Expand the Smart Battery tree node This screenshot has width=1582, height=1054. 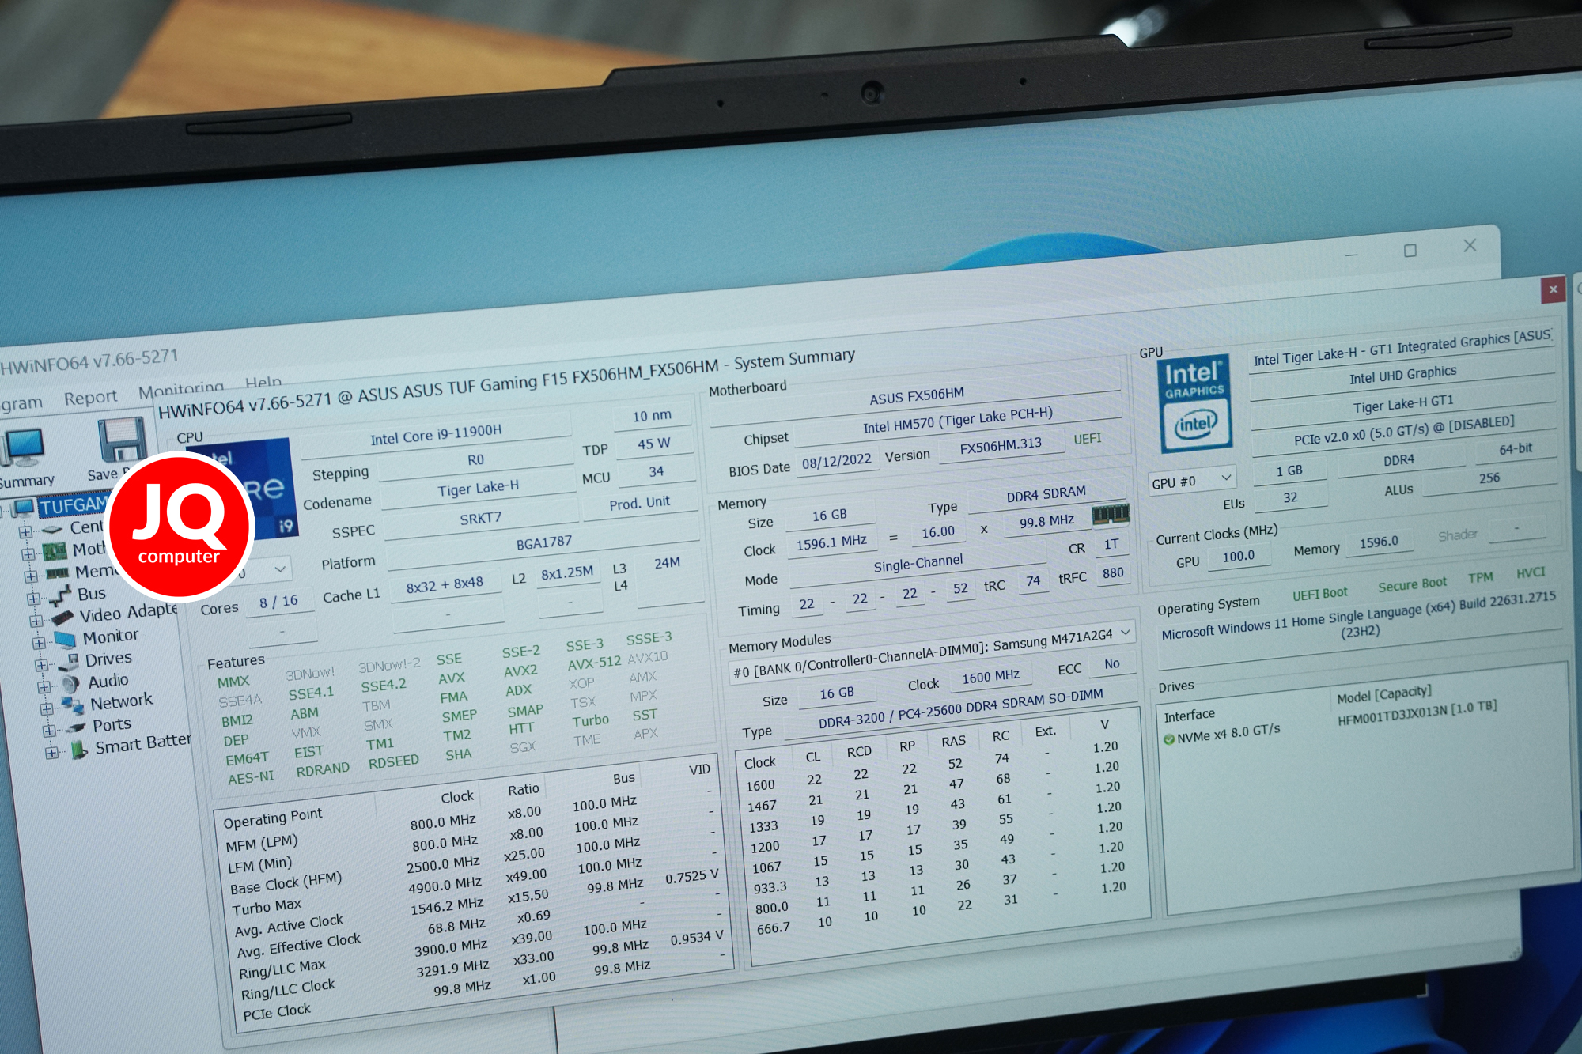coord(51,753)
